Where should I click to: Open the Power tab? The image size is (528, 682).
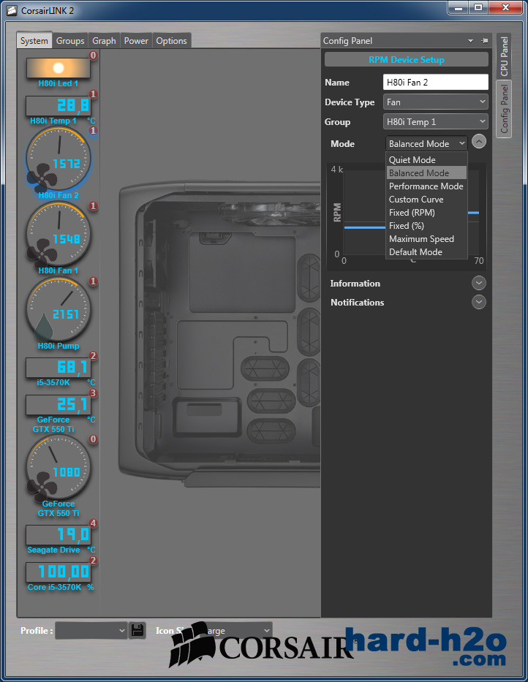[x=136, y=41]
